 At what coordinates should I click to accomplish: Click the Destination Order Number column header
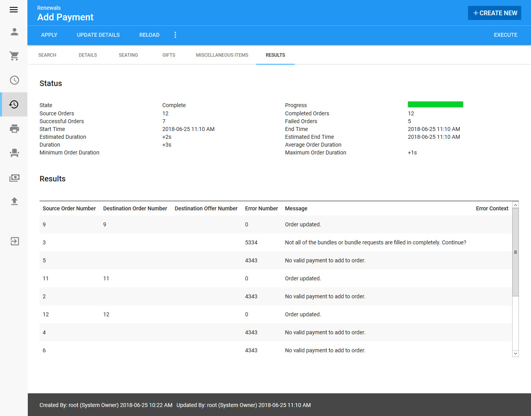(135, 208)
